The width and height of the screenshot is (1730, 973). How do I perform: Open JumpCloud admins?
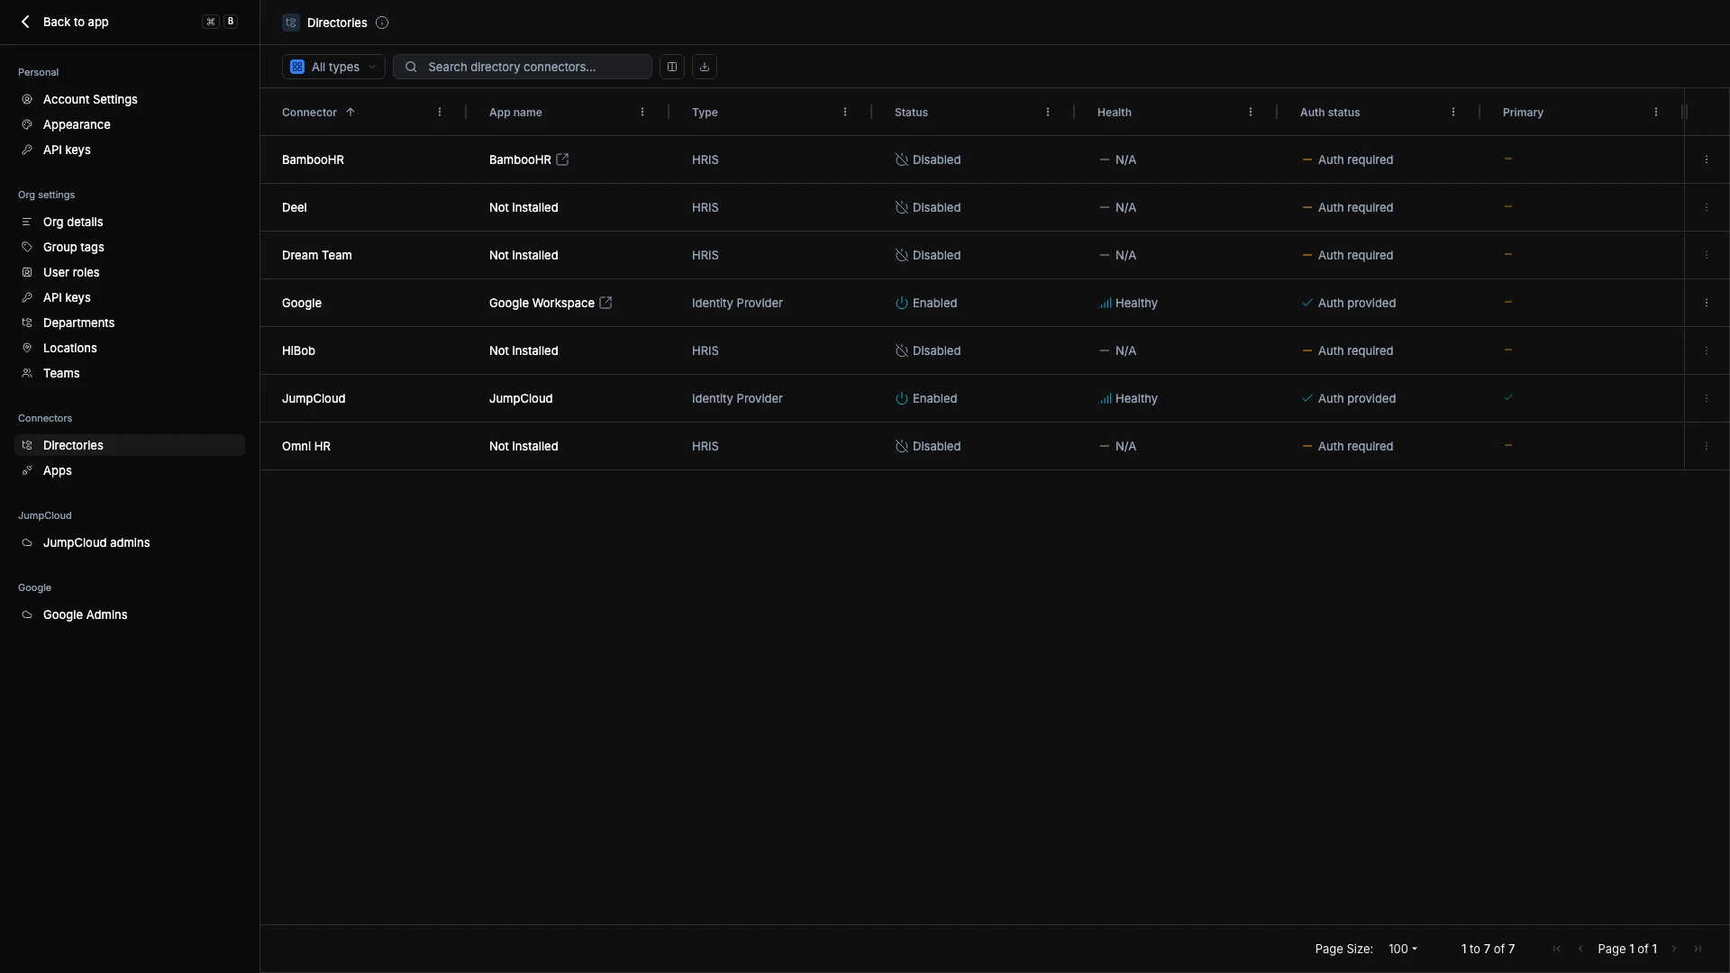tap(130, 542)
